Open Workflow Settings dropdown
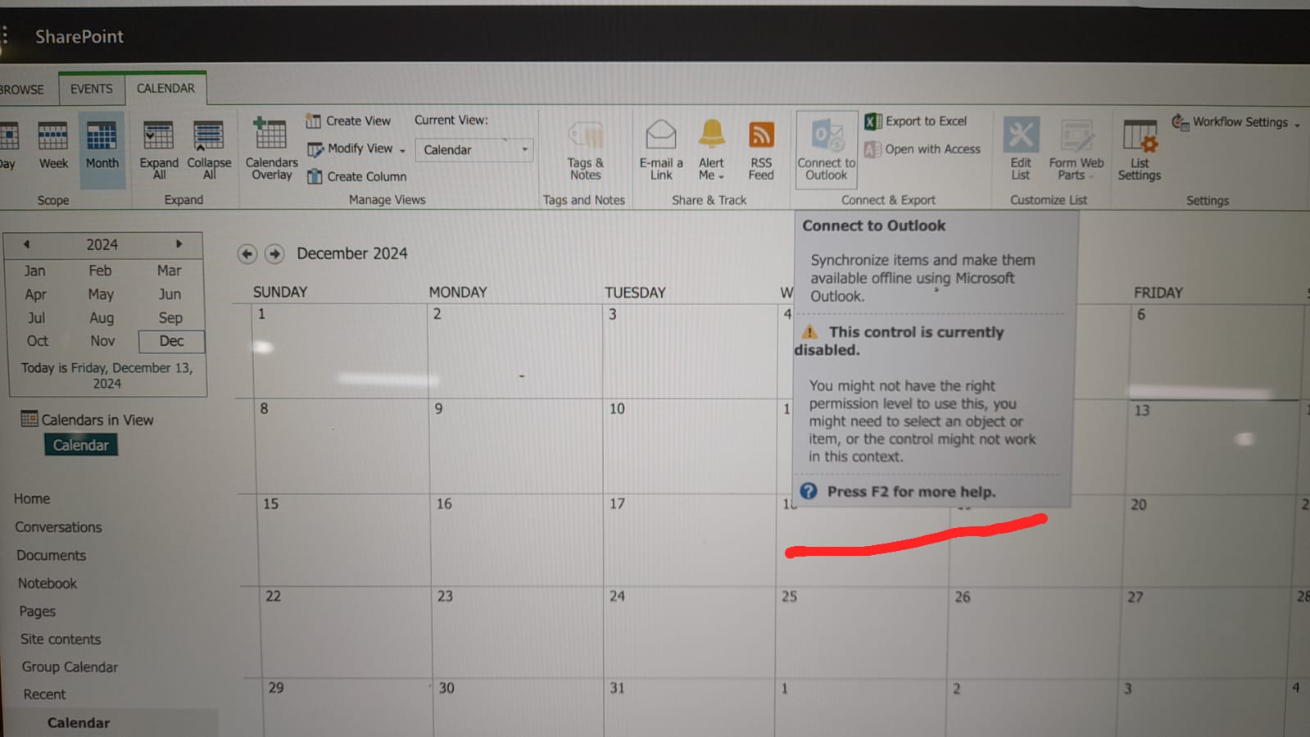Image resolution: width=1310 pixels, height=737 pixels. (x=1235, y=122)
